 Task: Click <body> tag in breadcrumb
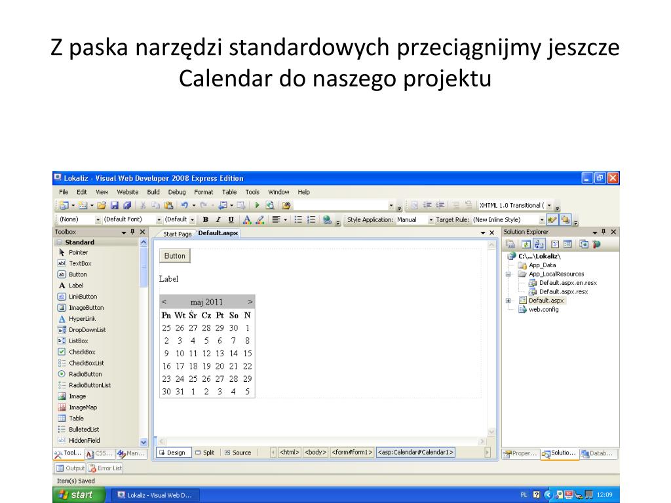click(x=315, y=452)
